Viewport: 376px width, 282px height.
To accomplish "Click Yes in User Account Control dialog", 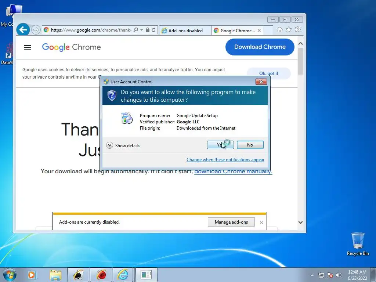I will 220,145.
